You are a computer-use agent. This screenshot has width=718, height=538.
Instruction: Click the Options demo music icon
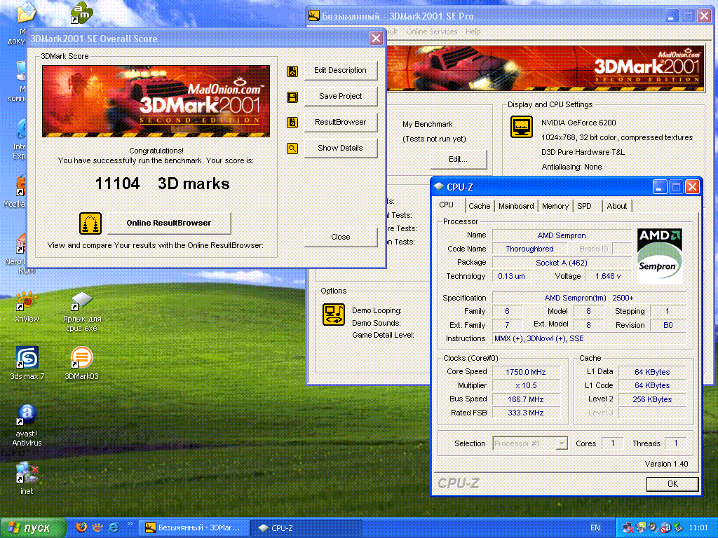point(334,315)
